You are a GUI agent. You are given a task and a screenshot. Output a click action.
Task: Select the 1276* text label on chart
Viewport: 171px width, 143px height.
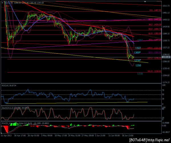138,60
